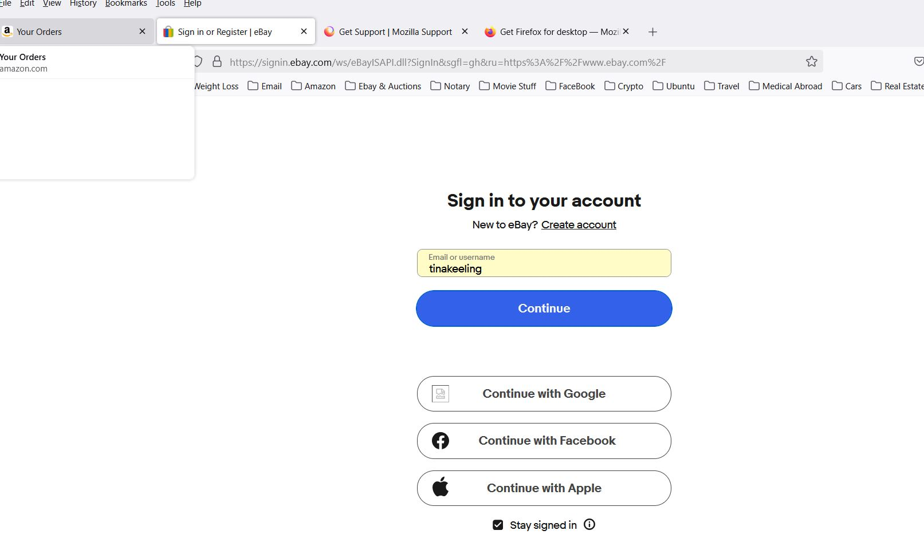Click the bookmark star icon
The image size is (924, 558).
pyautogui.click(x=811, y=62)
